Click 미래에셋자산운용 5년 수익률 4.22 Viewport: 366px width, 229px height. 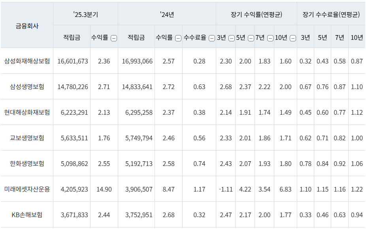tap(245, 189)
